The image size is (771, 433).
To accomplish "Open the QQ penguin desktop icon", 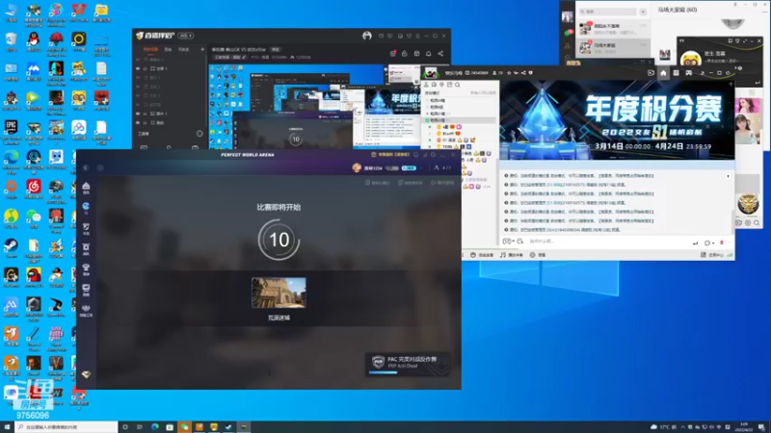I will (34, 39).
